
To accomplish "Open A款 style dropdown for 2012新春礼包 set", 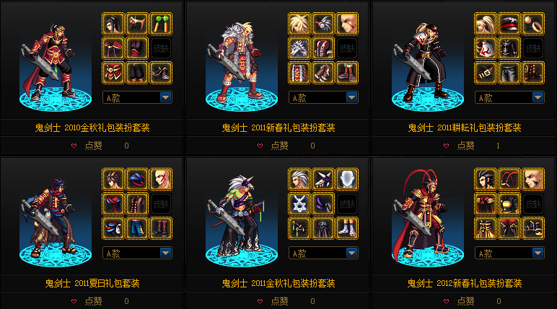I will 509,254.
